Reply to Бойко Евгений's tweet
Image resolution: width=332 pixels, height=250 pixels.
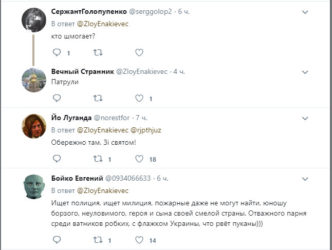(x=57, y=240)
